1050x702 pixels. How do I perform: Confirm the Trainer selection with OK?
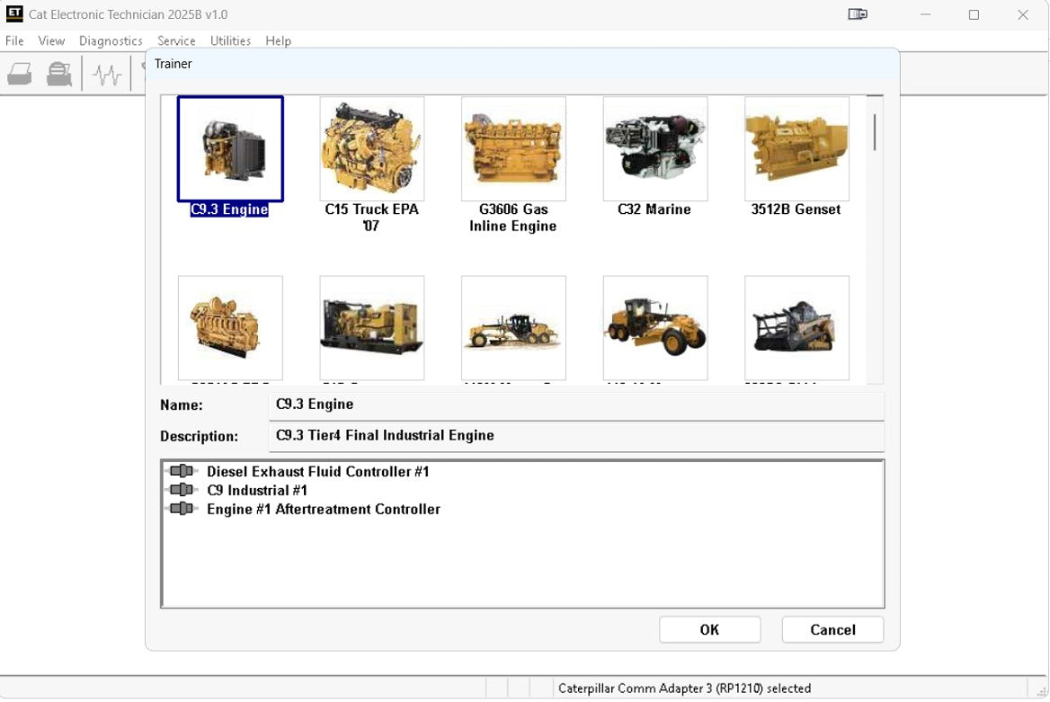click(x=709, y=629)
